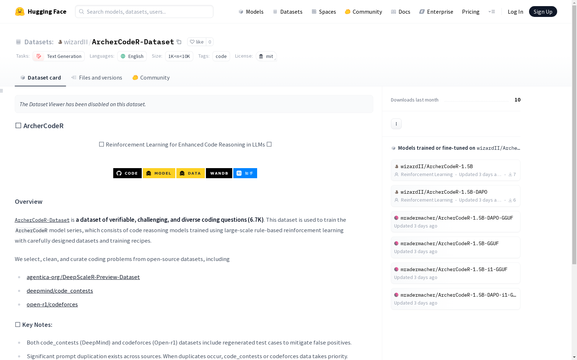The image size is (577, 360).
Task: Click the Log In link
Action: (515, 12)
